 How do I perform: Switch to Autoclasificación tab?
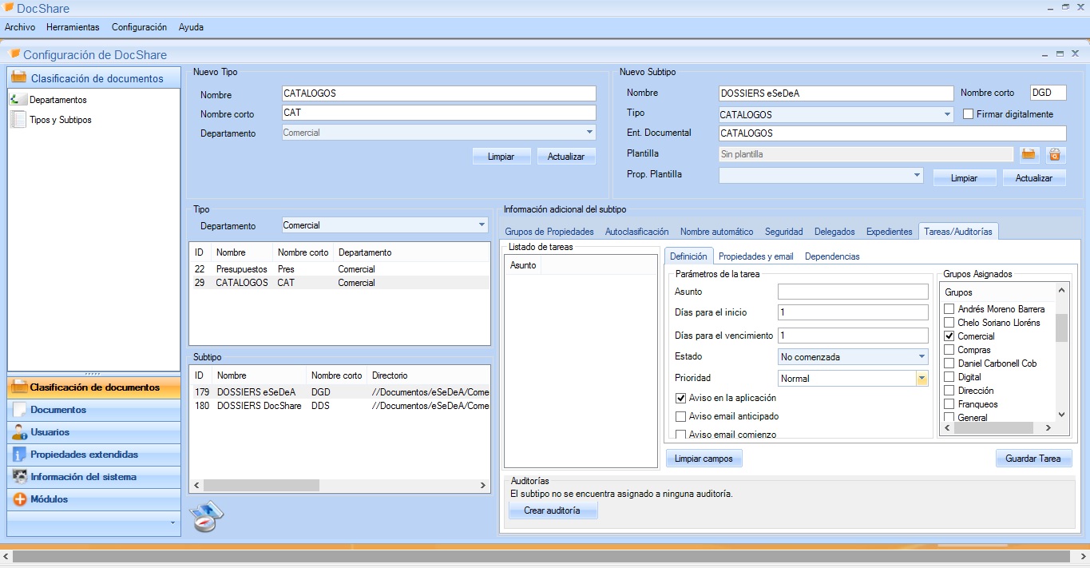[x=637, y=232]
